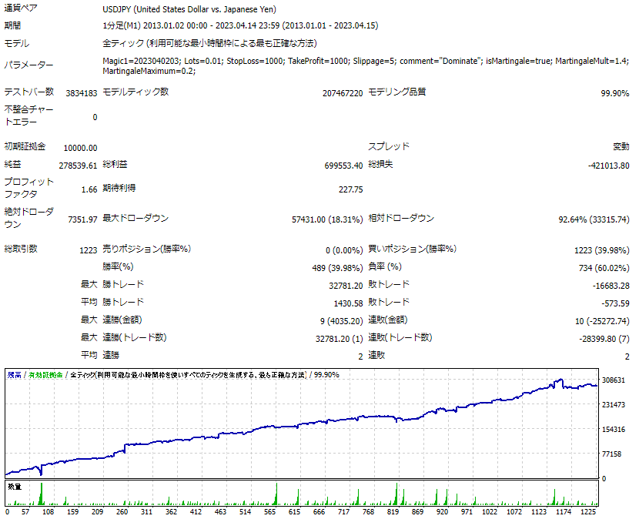The image size is (639, 519).
Task: Click the Magic1=2023040203 parameter line
Action: (x=366, y=61)
